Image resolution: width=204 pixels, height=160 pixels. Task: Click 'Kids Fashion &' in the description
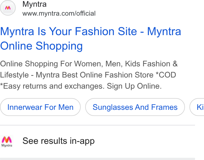click(151, 64)
